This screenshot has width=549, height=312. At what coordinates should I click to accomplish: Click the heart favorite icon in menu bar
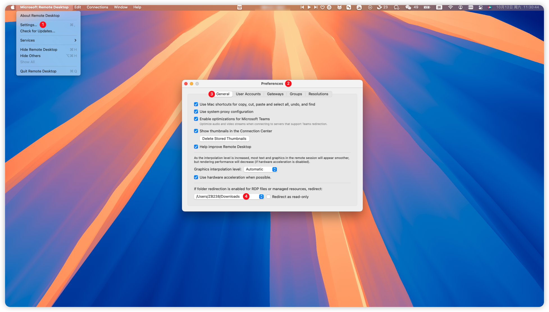coord(322,7)
